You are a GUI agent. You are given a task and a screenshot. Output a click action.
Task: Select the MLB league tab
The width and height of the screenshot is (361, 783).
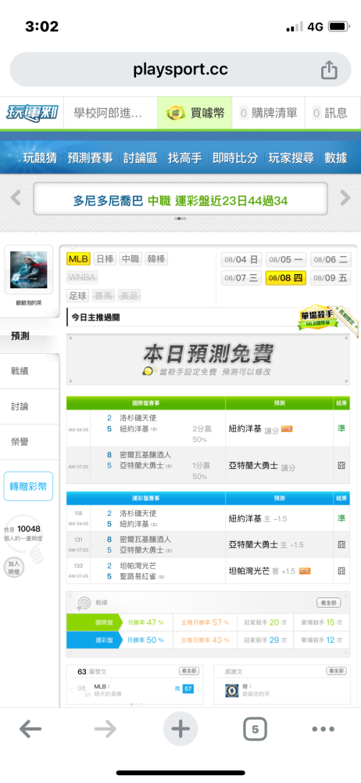click(78, 259)
